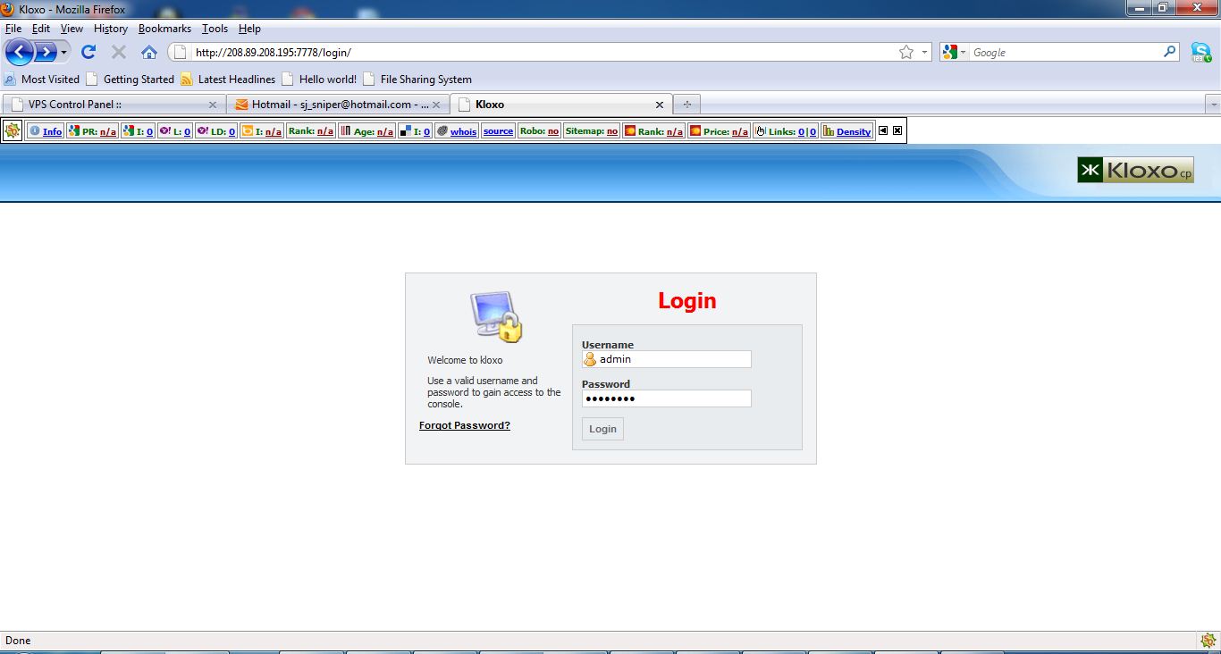Click the status bar SEO gear icon
The image size is (1221, 654).
point(1208,641)
